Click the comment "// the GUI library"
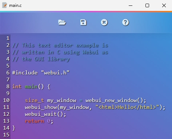This screenshot has height=139, width=172. 41,59
